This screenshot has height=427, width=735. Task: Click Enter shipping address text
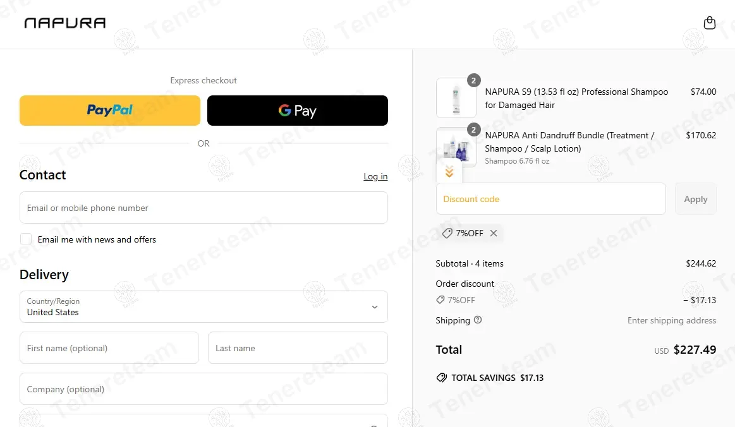tap(672, 320)
